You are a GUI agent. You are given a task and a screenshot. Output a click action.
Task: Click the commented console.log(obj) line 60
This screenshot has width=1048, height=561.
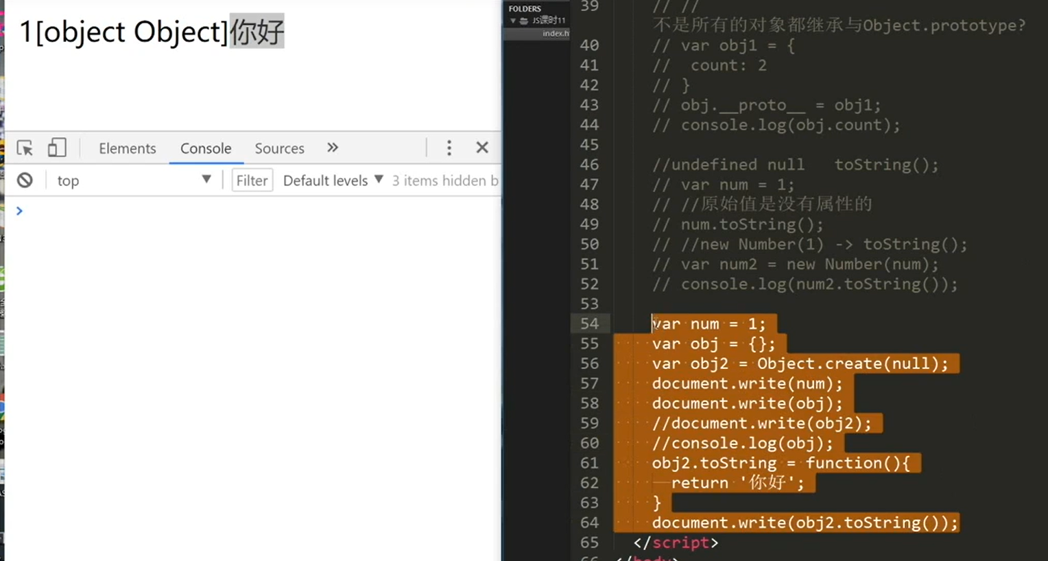click(742, 443)
